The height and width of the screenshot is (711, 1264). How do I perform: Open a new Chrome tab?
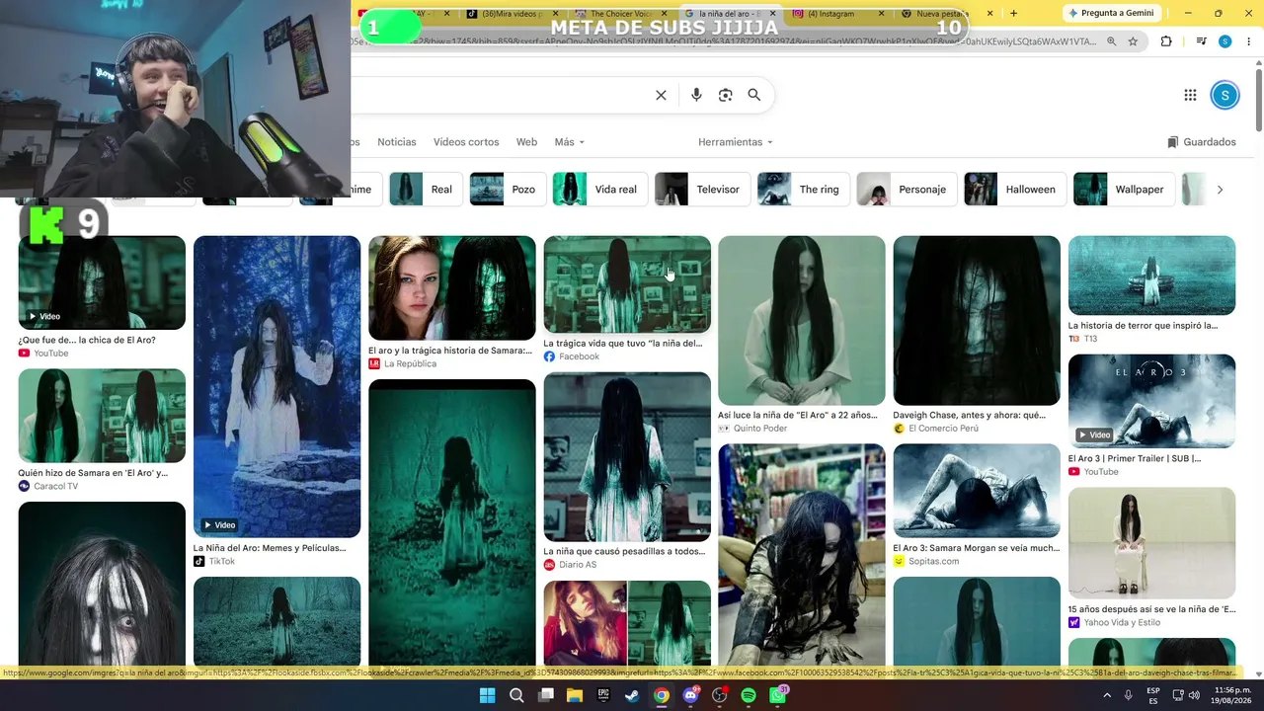point(1013,13)
